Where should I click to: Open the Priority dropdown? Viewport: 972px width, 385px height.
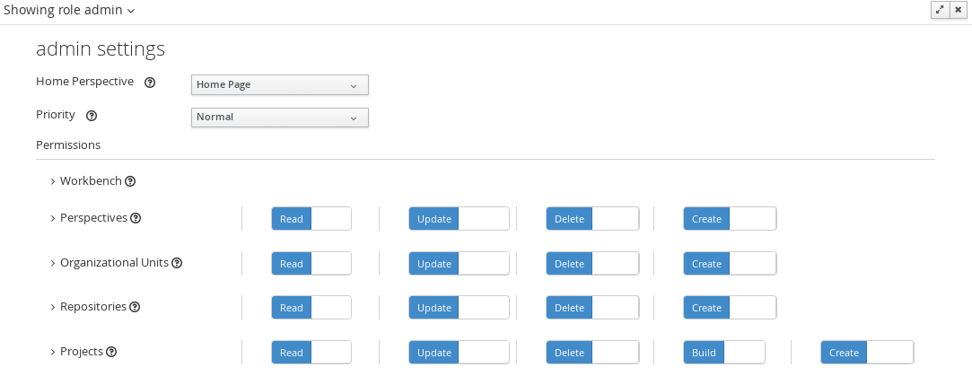click(280, 118)
